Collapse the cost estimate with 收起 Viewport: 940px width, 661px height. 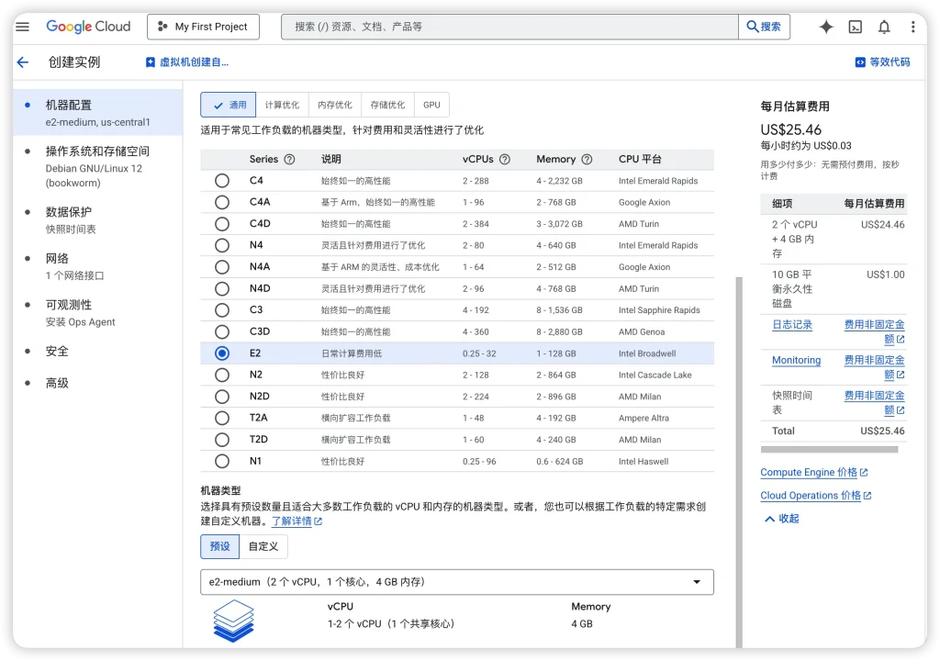781,519
